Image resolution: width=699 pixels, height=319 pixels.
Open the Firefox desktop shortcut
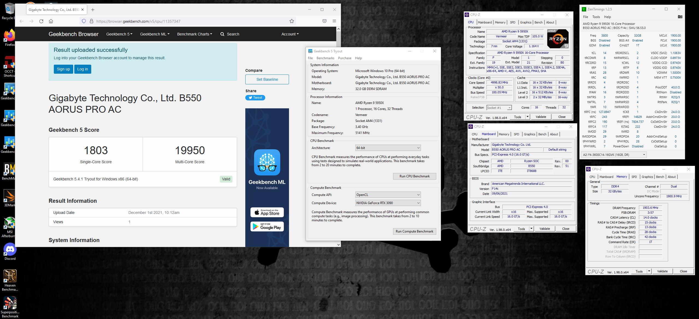(x=10, y=38)
